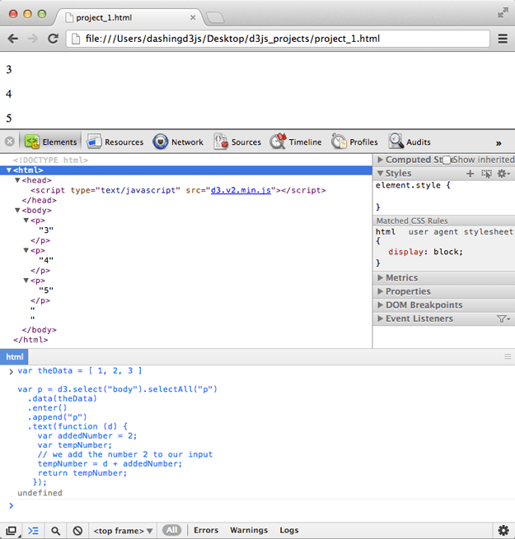Open the Elements panel
This screenshot has width=515, height=539.
(x=51, y=142)
